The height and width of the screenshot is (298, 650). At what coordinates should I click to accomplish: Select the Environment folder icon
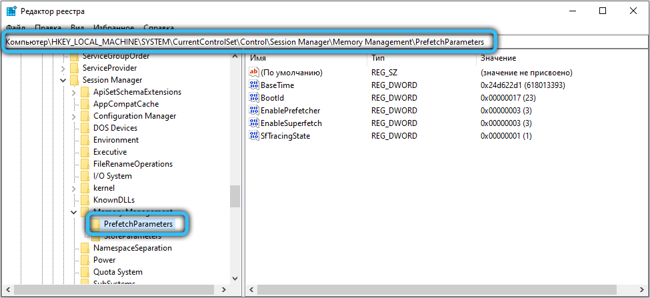coord(85,140)
